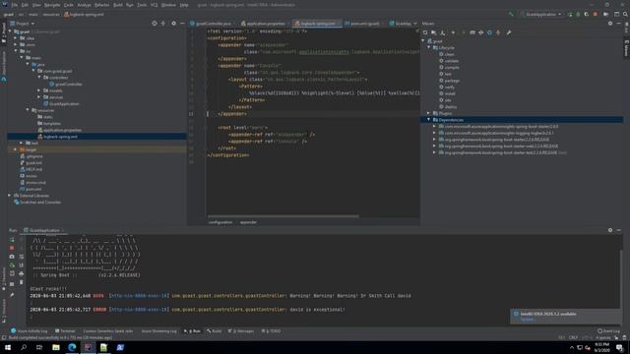The height and width of the screenshot is (354, 630).
Task: Open the Build menu
Action: (118, 5)
